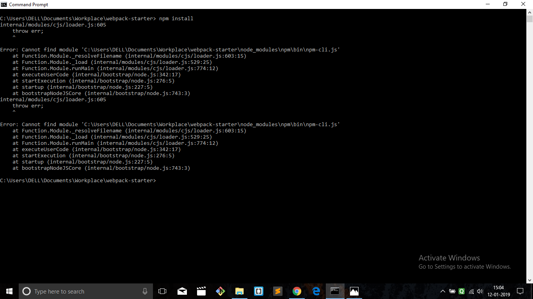Open File Explorer from the taskbar
This screenshot has width=533, height=299.
click(239, 291)
